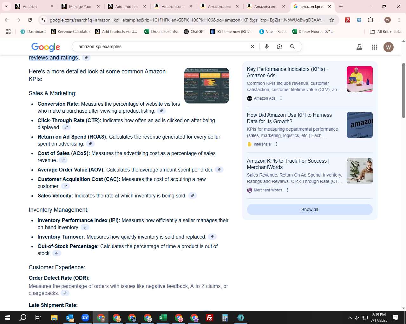Open Key Performance Indicators Amazon Ads result
The width and height of the screenshot is (406, 324).
[287, 72]
